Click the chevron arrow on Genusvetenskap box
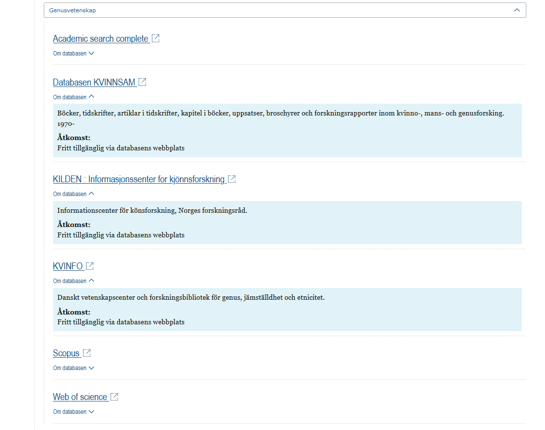The width and height of the screenshot is (545, 430). (517, 10)
